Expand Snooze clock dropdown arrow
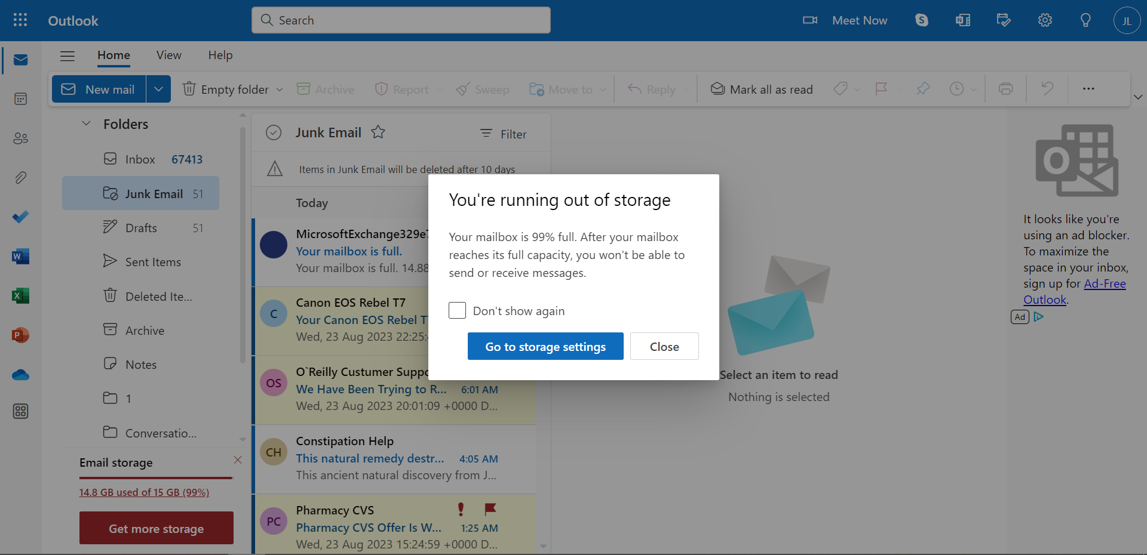 coord(974,90)
